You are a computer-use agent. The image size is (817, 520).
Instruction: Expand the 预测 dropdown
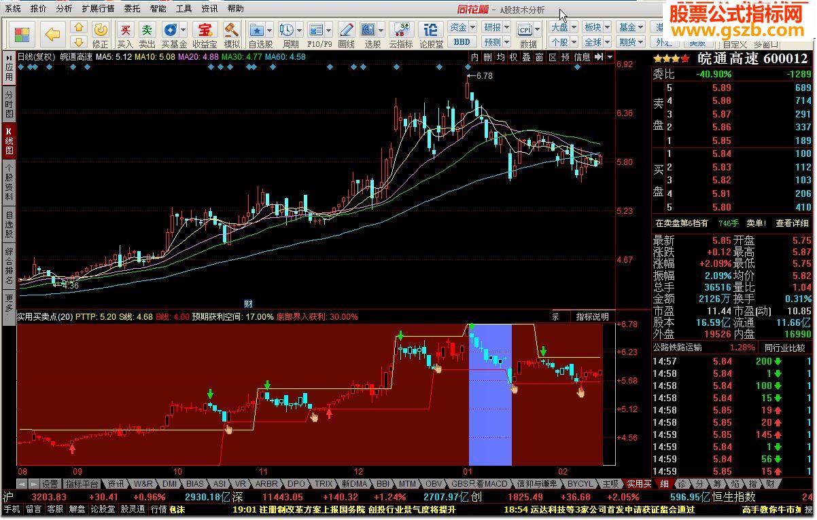point(507,41)
